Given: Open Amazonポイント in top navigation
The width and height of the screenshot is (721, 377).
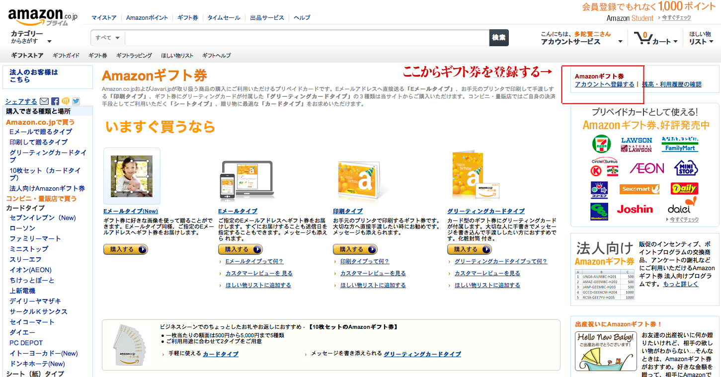Looking at the screenshot, I should pos(147,18).
